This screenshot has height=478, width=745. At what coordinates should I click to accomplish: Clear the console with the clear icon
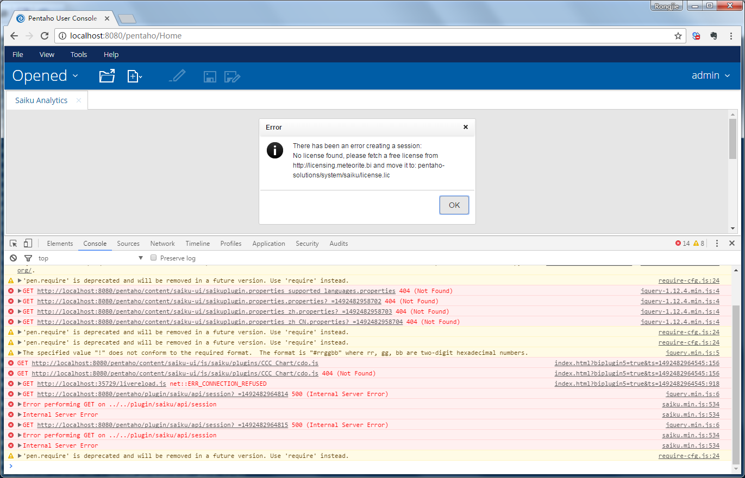(14, 258)
